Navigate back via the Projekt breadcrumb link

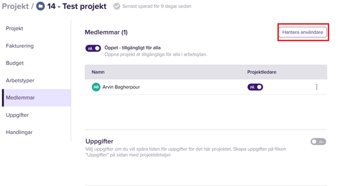pyautogui.click(x=15, y=6)
